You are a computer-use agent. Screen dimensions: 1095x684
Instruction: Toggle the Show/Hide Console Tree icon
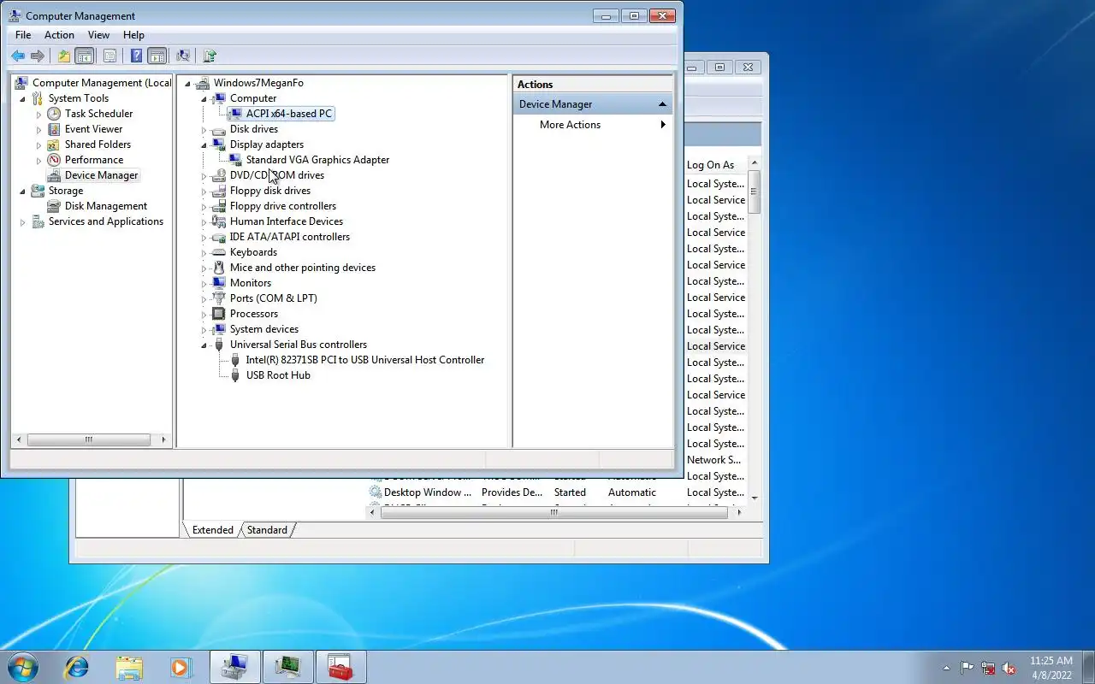click(x=85, y=56)
